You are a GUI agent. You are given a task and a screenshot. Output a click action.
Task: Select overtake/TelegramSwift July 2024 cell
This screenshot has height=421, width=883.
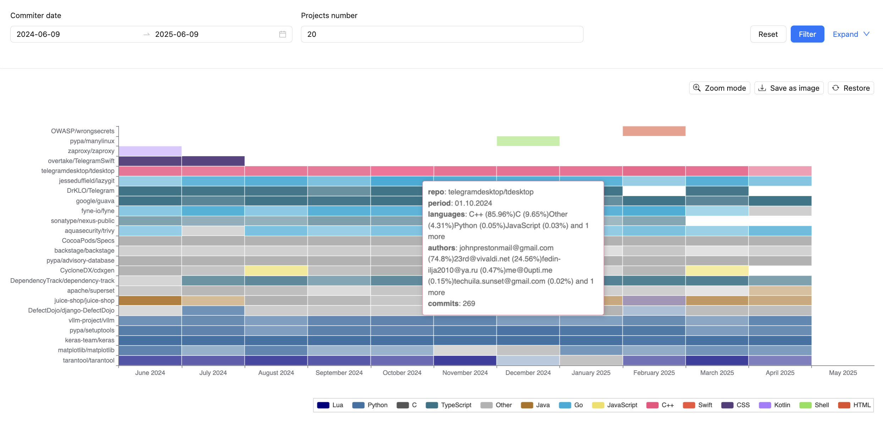[x=213, y=161]
